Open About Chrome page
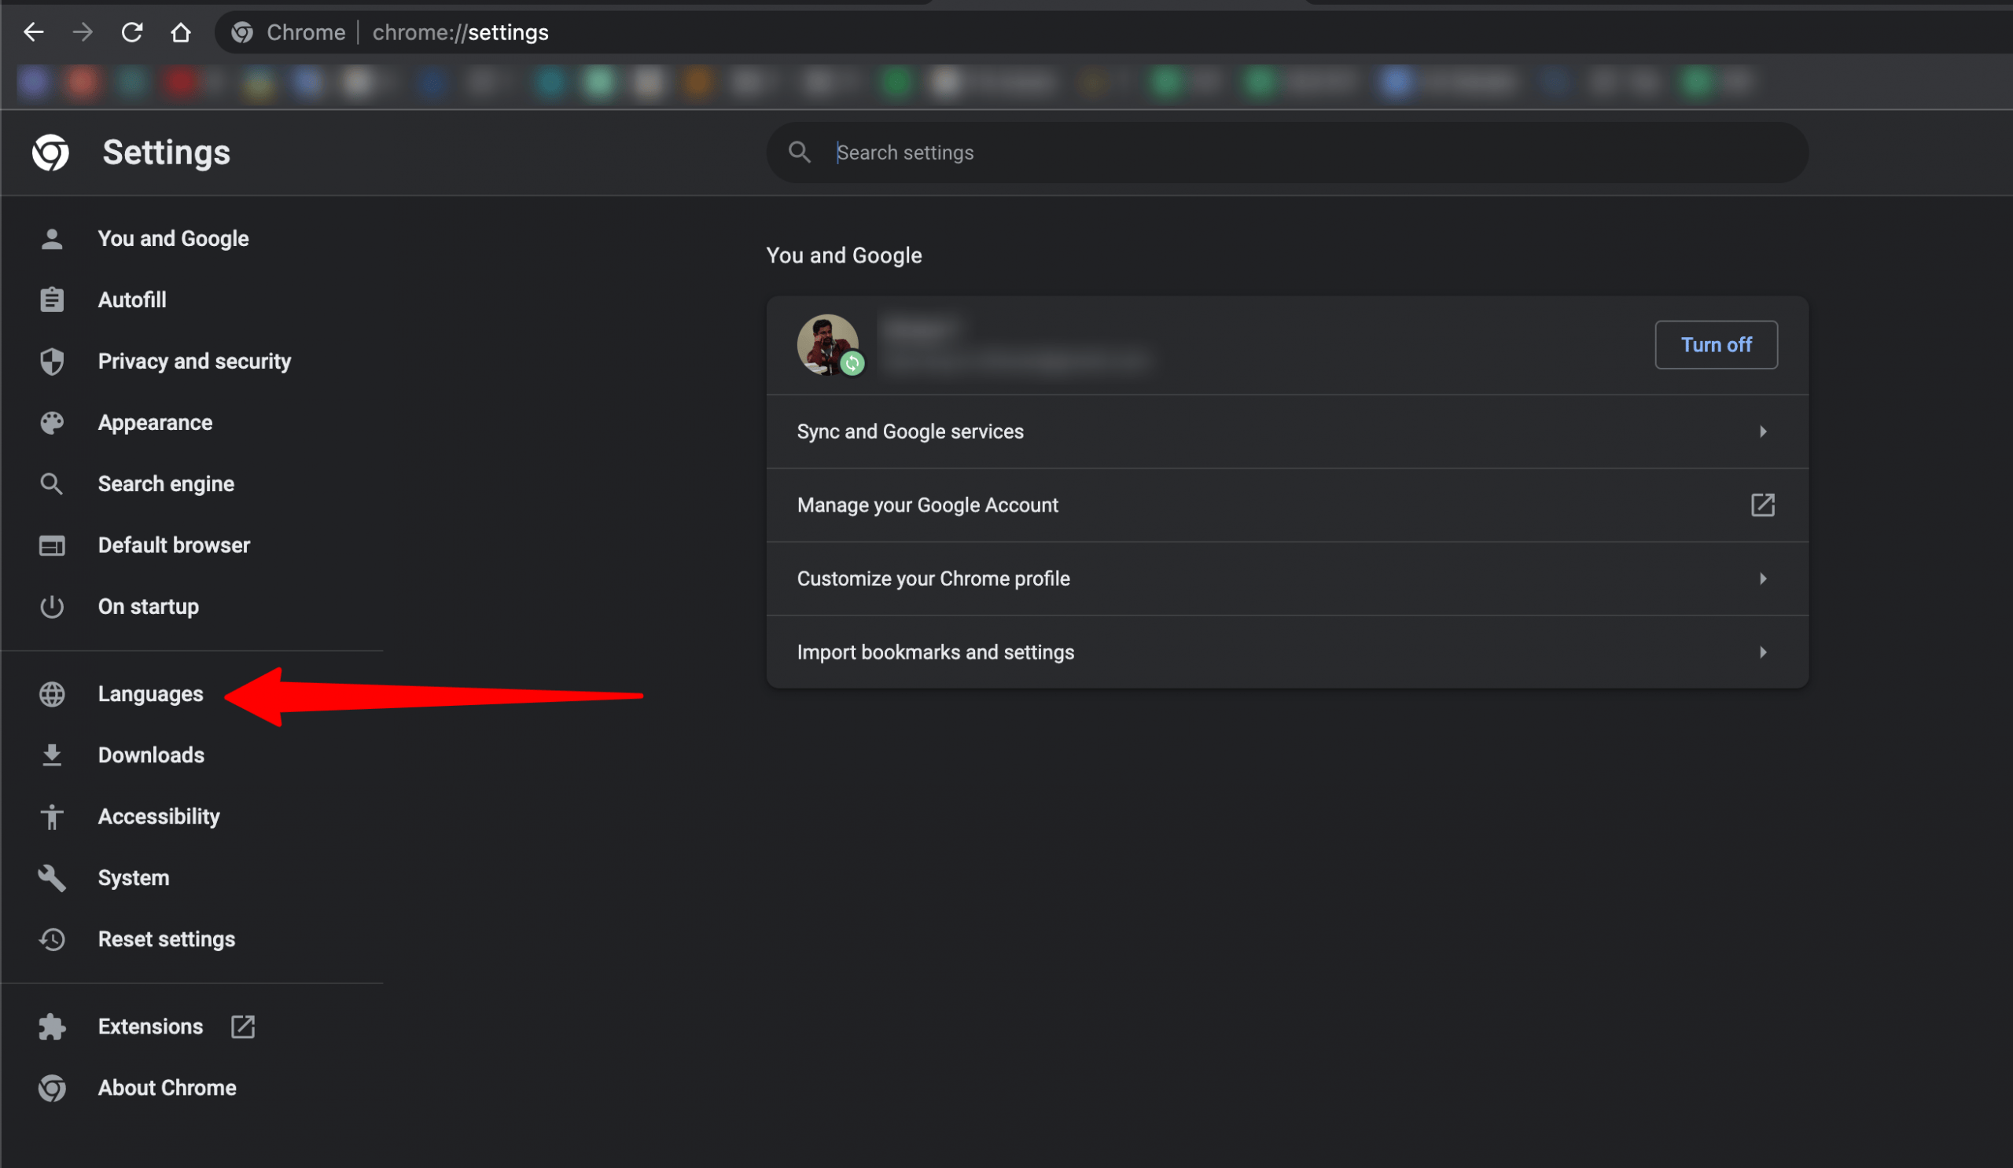The height and width of the screenshot is (1168, 2013). click(167, 1088)
